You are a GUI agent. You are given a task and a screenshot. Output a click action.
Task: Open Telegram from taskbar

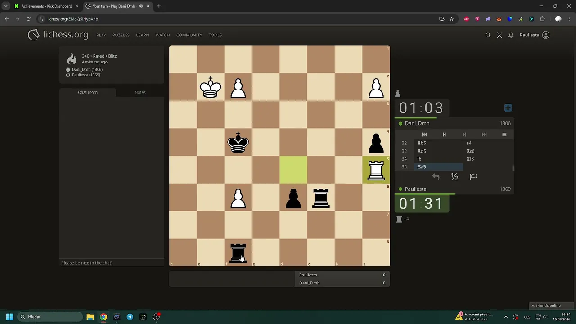click(x=130, y=317)
